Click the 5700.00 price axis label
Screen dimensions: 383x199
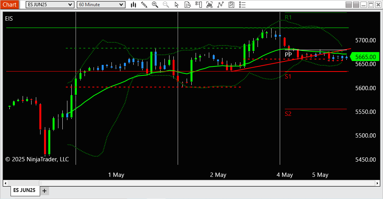coord(365,40)
